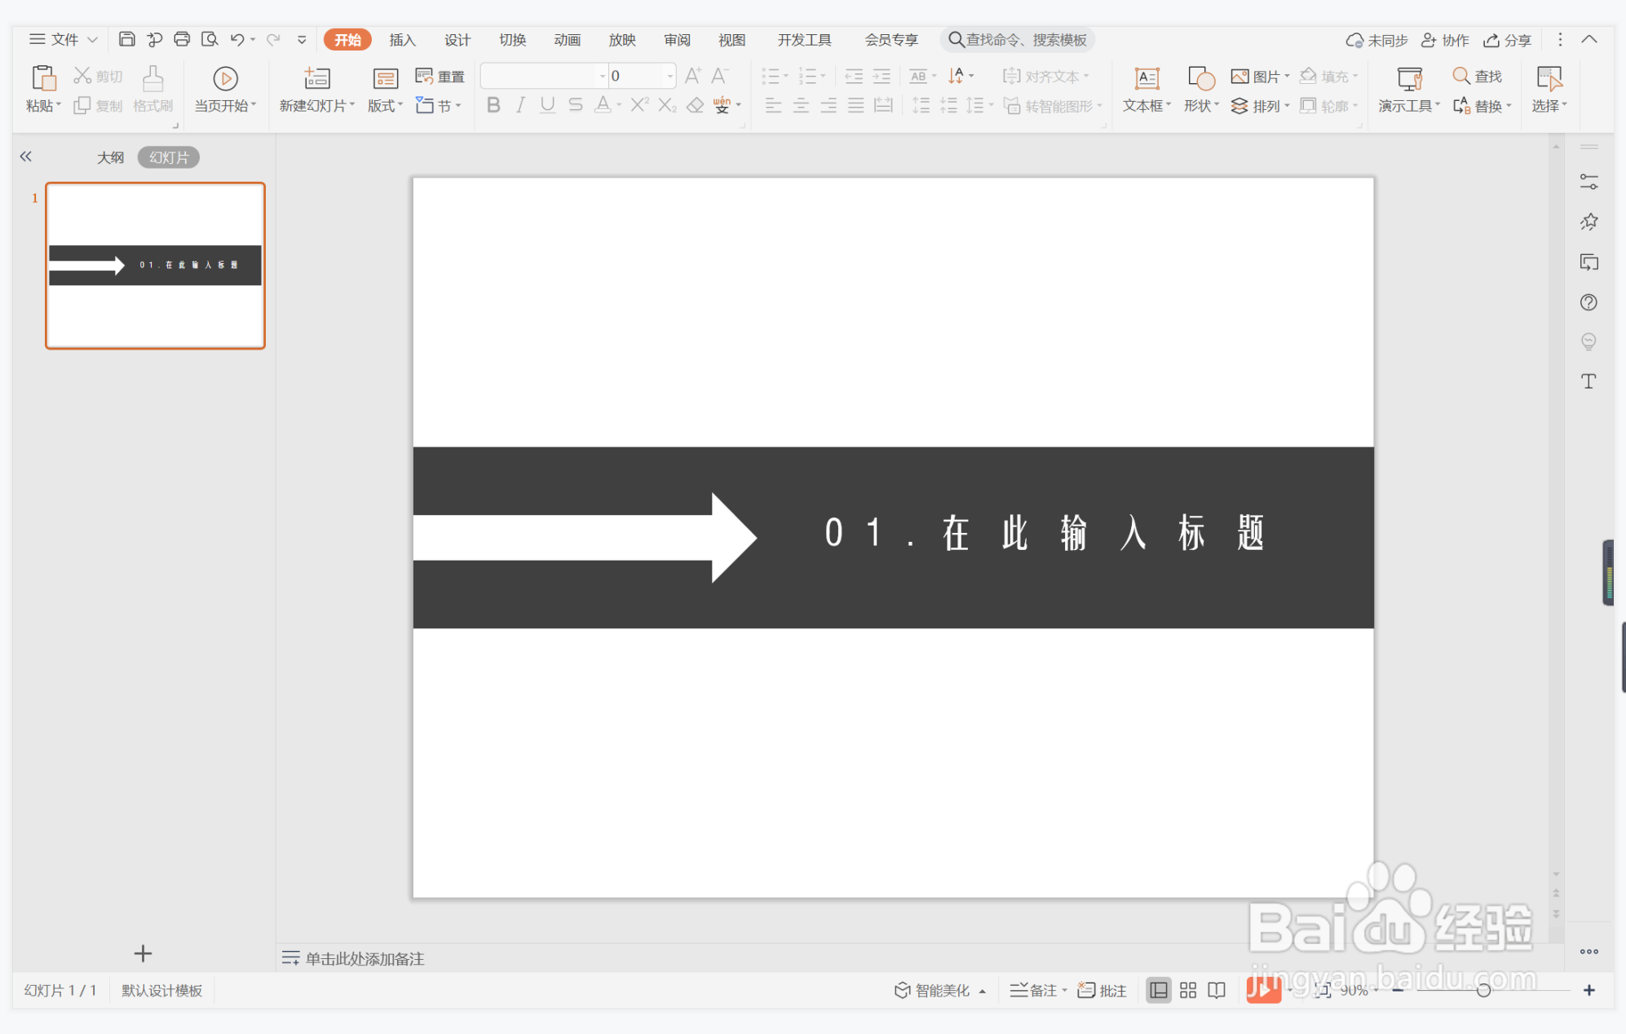Click the Save icon in quick toolbar

(126, 39)
